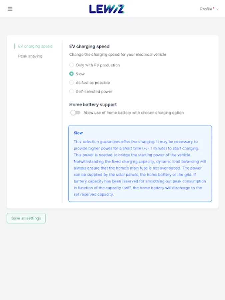Open the Peak shaving section
Image resolution: width=225 pixels, height=300 pixels.
tap(30, 56)
